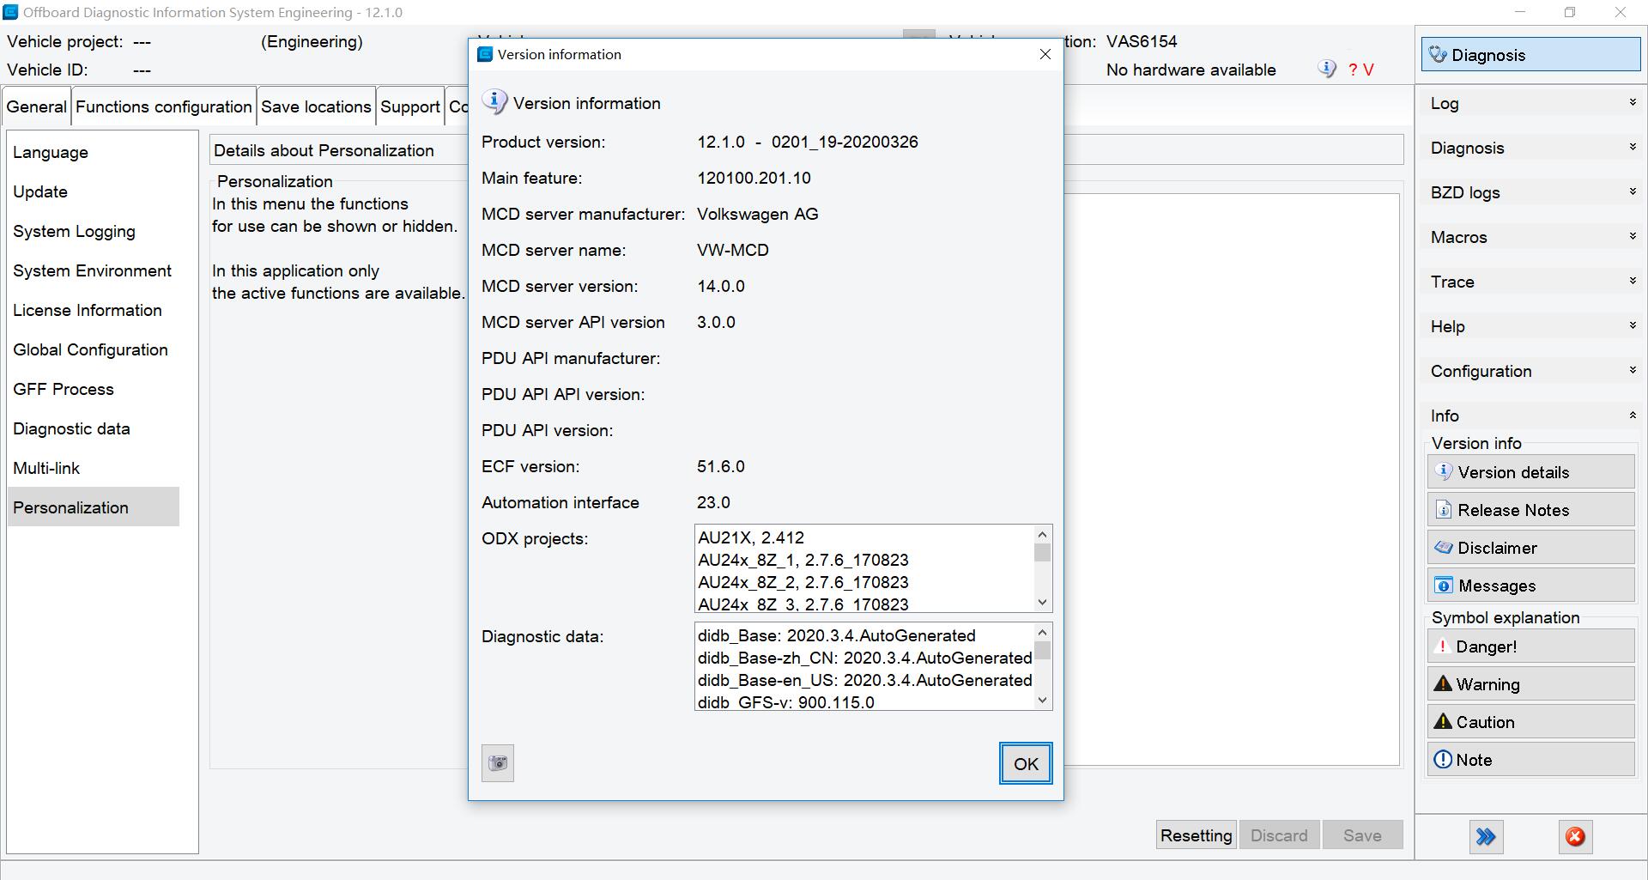Select Multi-link
This screenshot has height=880, width=1648.
point(93,468)
